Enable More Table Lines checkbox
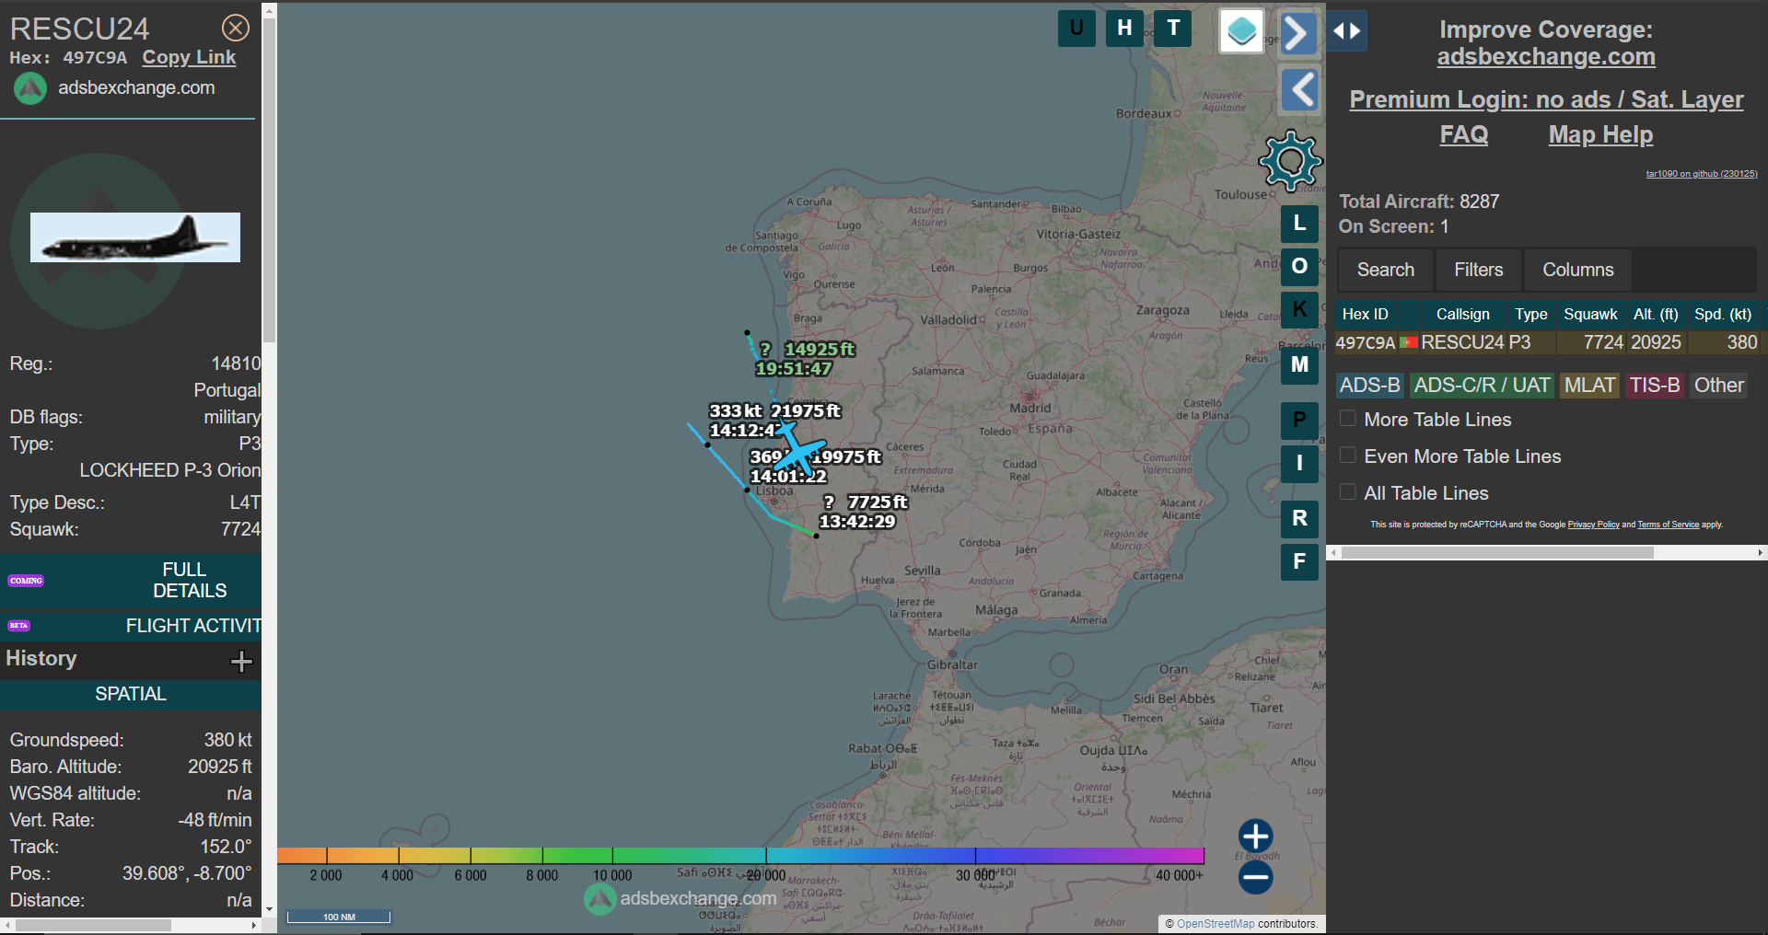Screen dimensions: 1768x935 [x=1348, y=419]
